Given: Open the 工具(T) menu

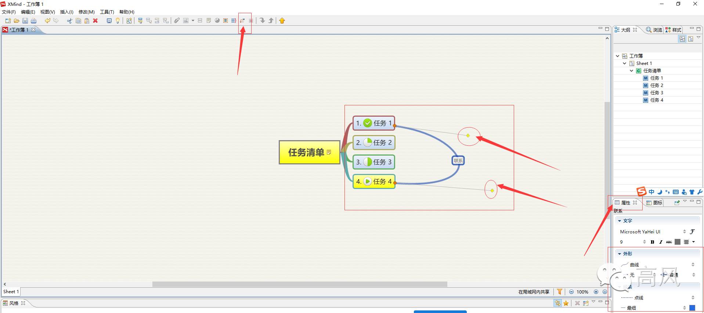Looking at the screenshot, I should click(107, 12).
